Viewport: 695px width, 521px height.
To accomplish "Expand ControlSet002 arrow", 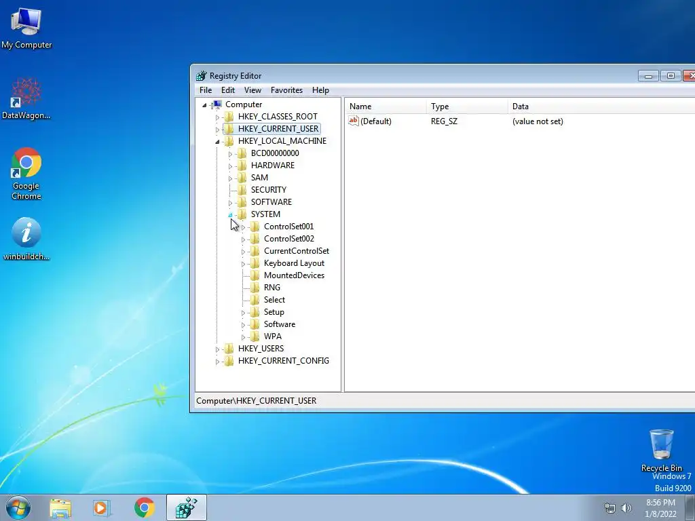I will tap(243, 239).
